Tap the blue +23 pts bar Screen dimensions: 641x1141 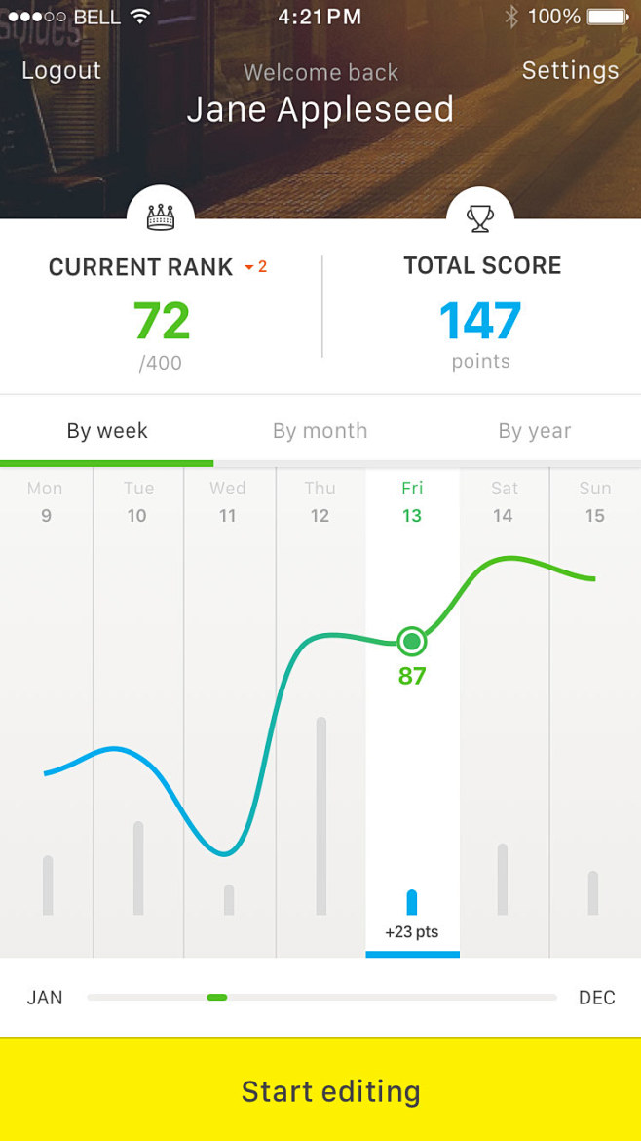click(412, 902)
